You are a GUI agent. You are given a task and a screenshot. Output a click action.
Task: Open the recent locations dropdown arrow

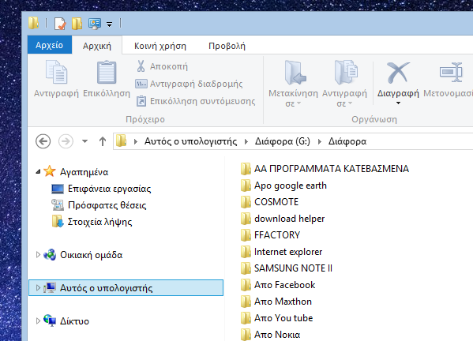pos(84,141)
